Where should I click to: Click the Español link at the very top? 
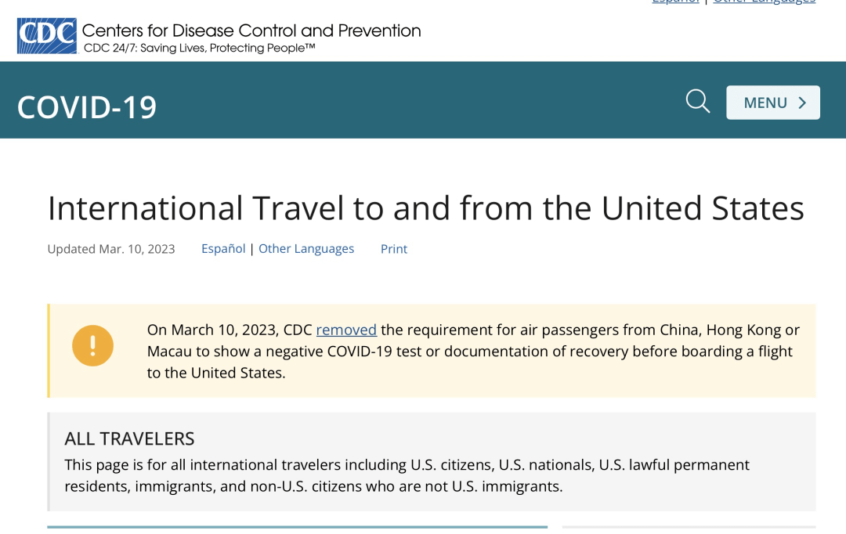coord(676,2)
